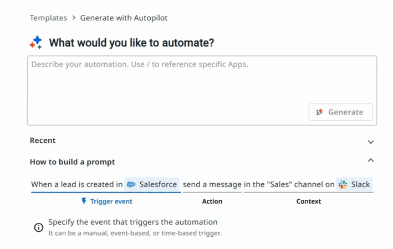Select the Context tab
The height and width of the screenshot is (249, 393).
click(309, 201)
